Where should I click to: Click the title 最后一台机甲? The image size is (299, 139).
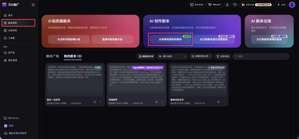(54, 100)
